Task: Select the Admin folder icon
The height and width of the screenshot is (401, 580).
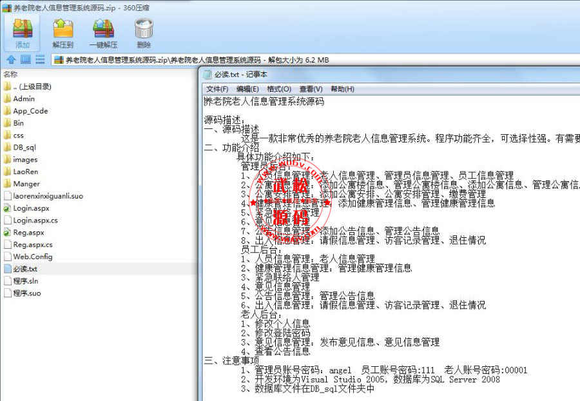Action: point(7,99)
